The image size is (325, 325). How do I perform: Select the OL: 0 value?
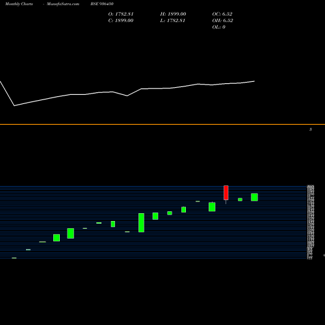[x=219, y=27]
